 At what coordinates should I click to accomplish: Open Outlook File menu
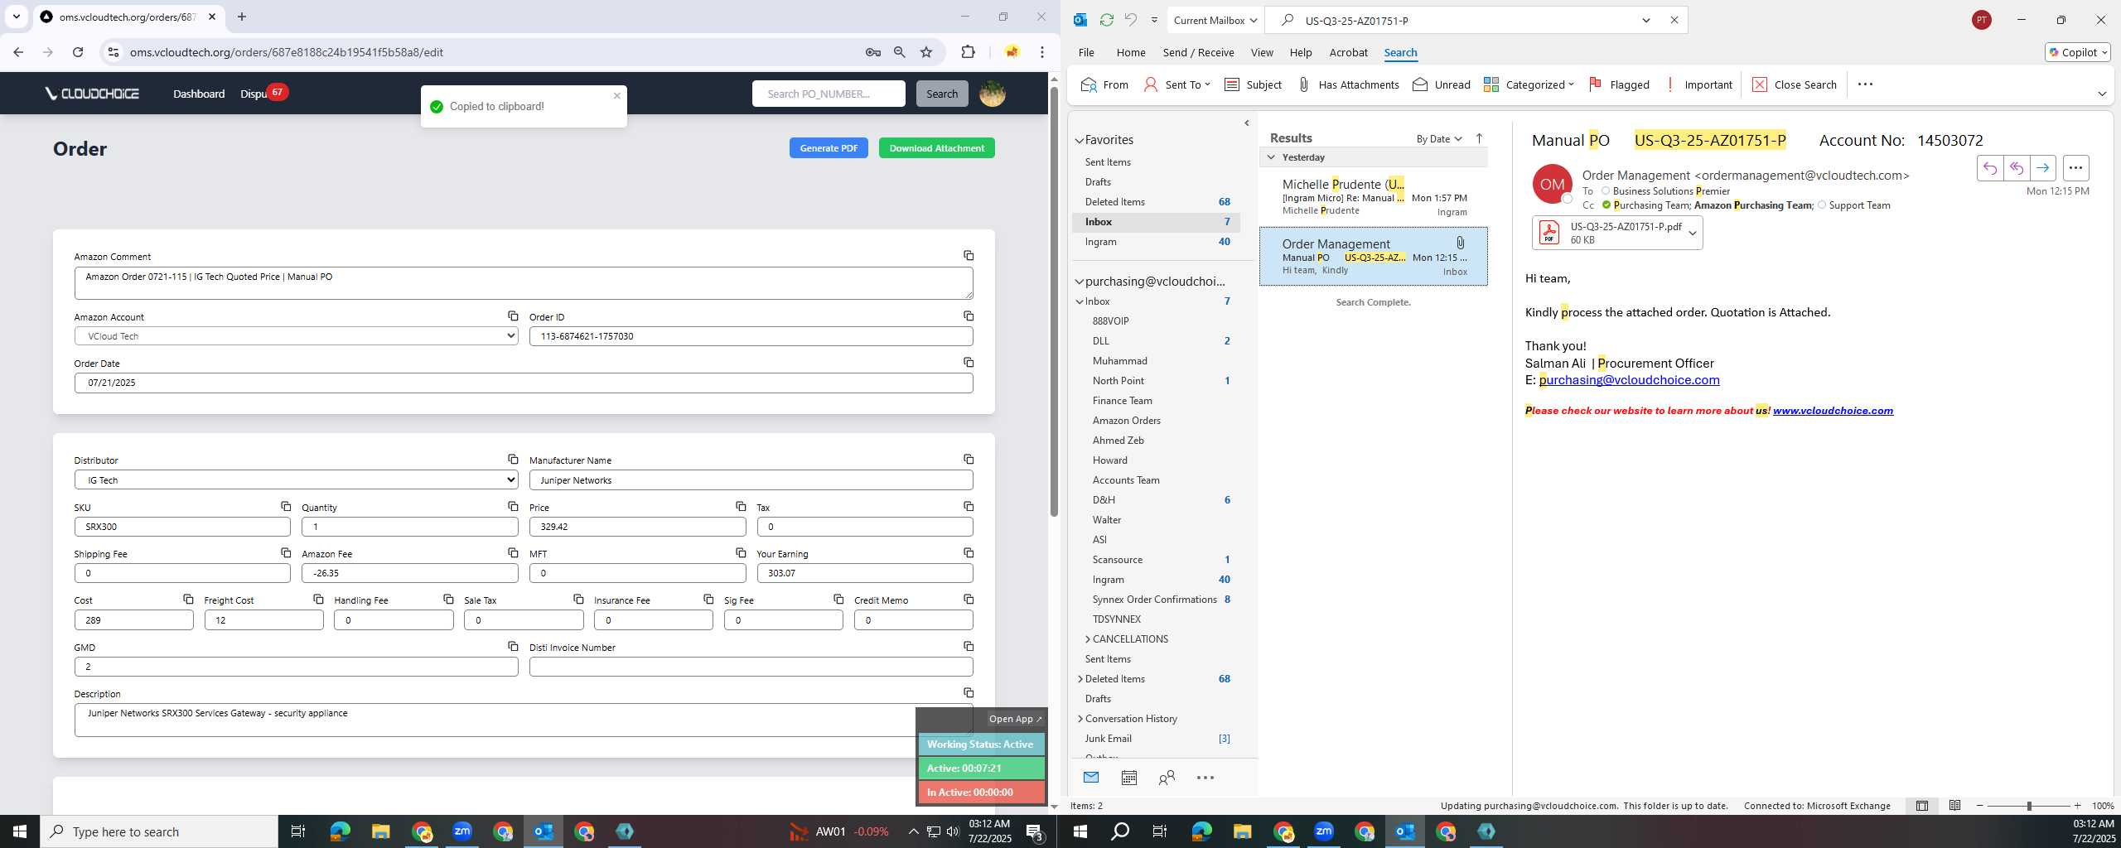click(1085, 52)
